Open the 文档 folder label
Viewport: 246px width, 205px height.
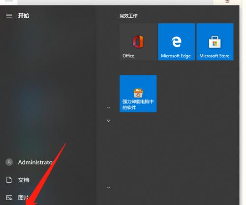(24, 180)
